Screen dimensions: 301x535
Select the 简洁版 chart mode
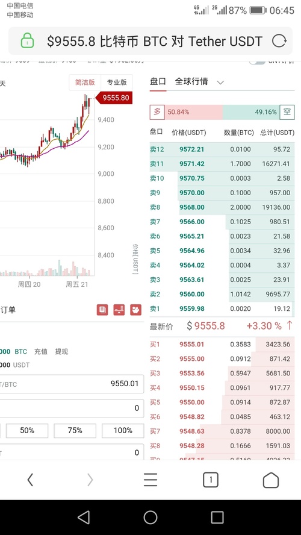(85, 82)
